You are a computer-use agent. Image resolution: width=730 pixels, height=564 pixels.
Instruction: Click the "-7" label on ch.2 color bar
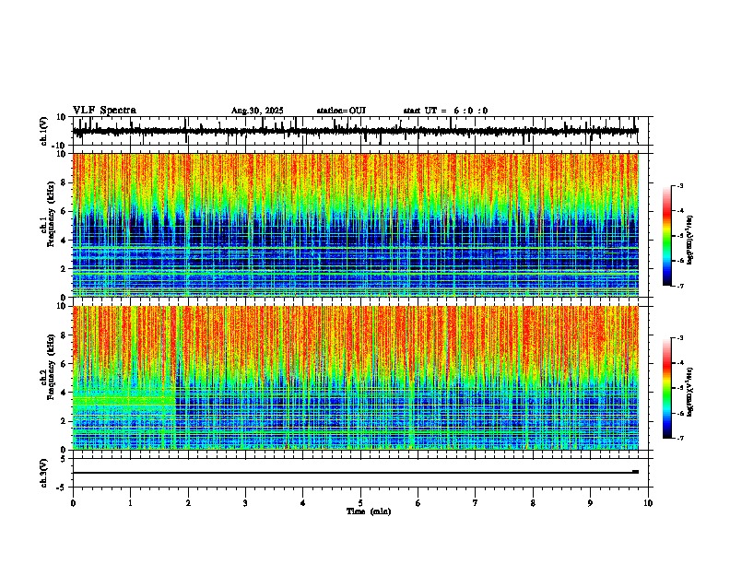click(x=679, y=438)
